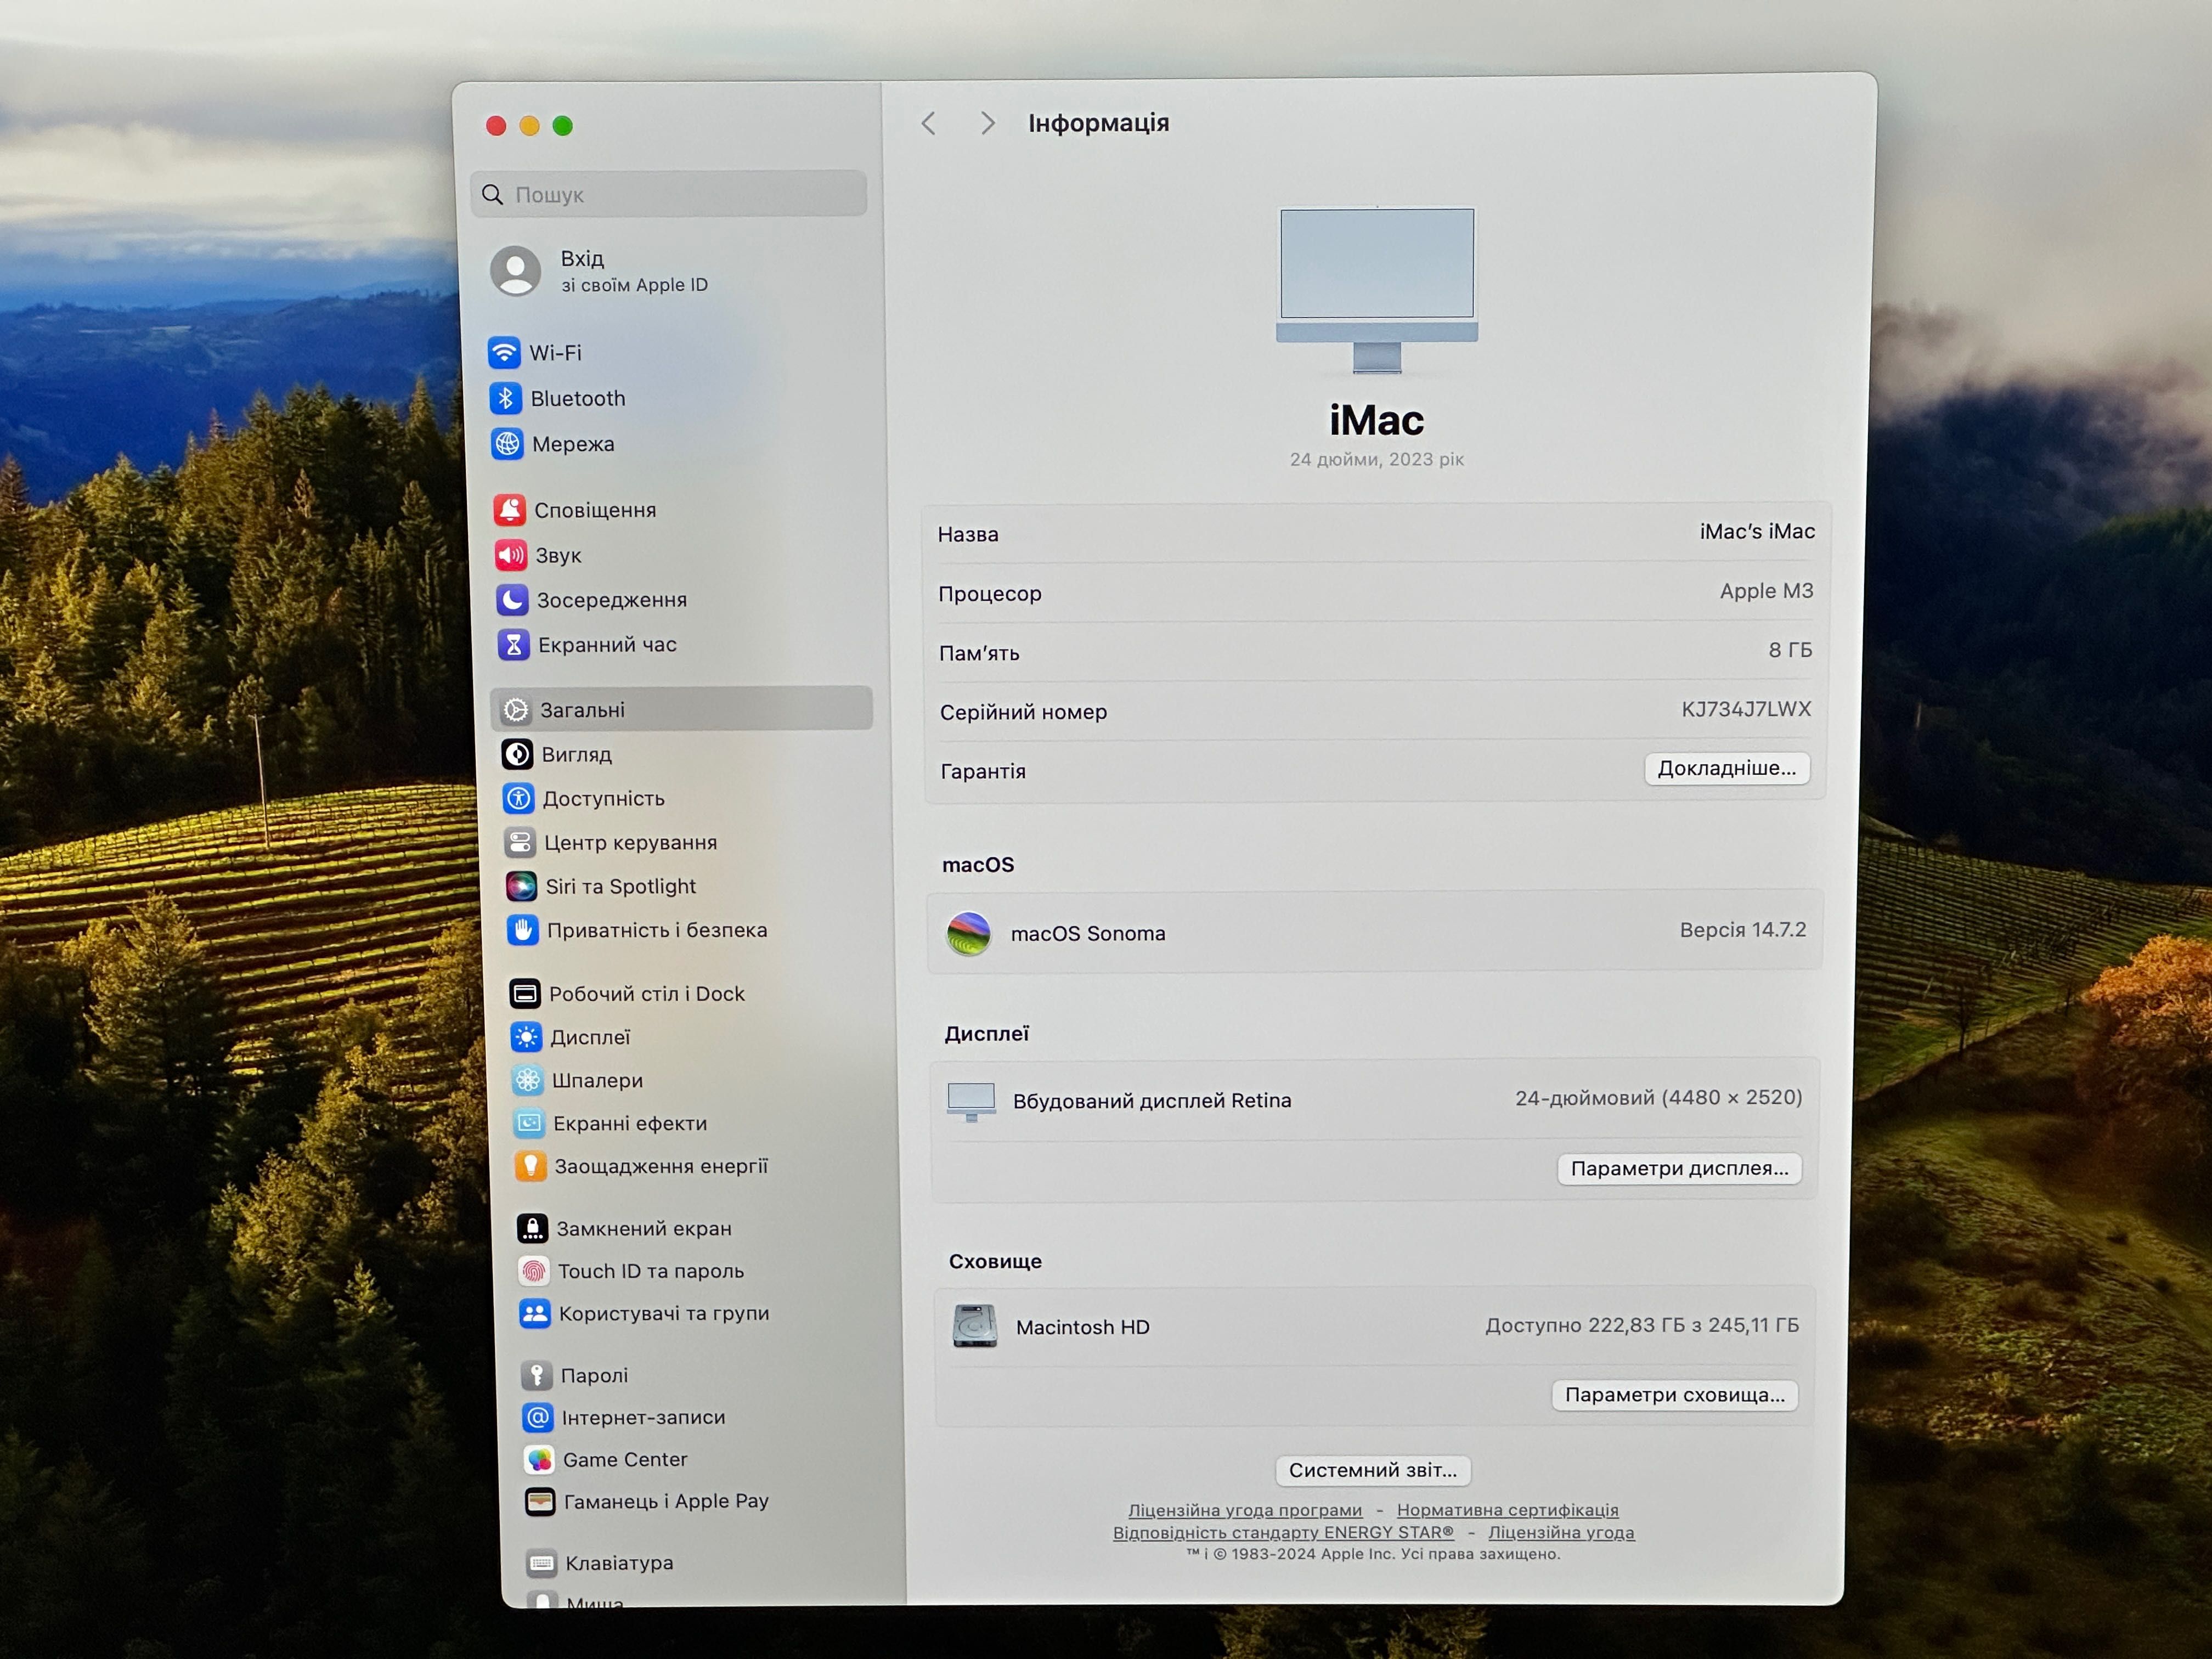The image size is (2212, 1659).
Task: Click Заощадження енергії bulb icon
Action: pos(530,1166)
